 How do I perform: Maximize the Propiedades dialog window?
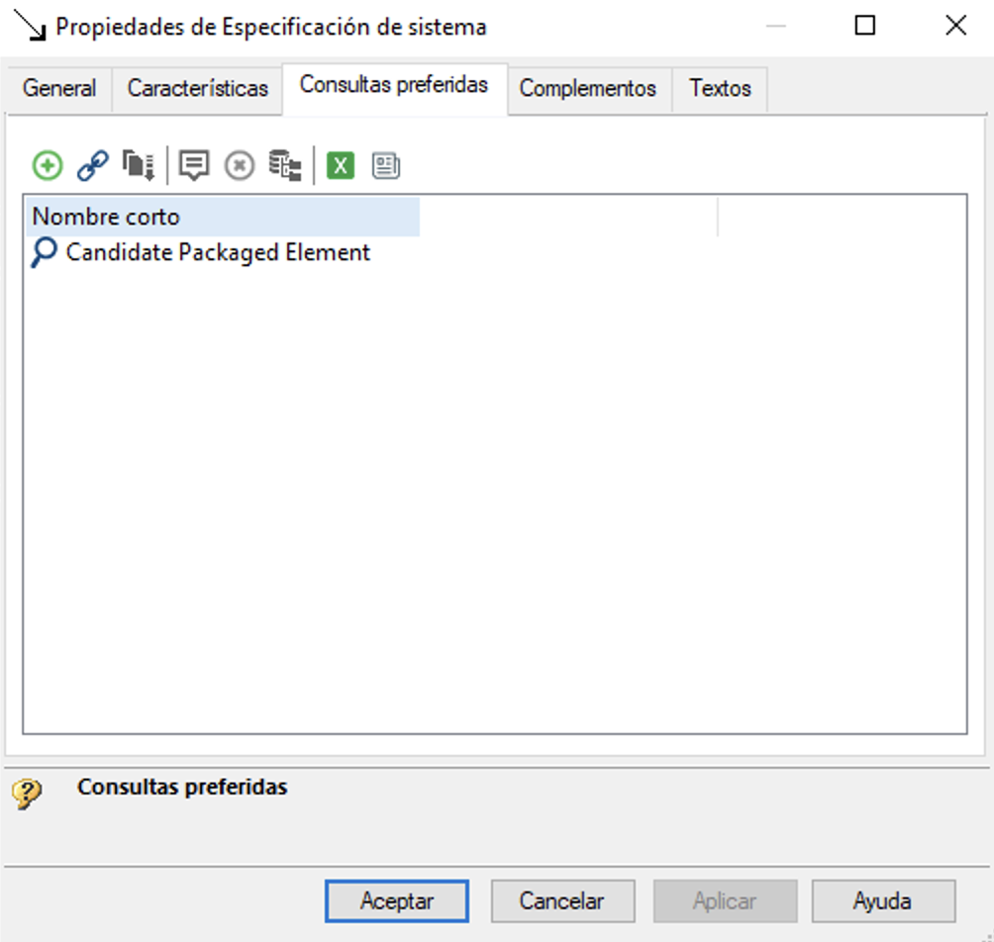[865, 26]
